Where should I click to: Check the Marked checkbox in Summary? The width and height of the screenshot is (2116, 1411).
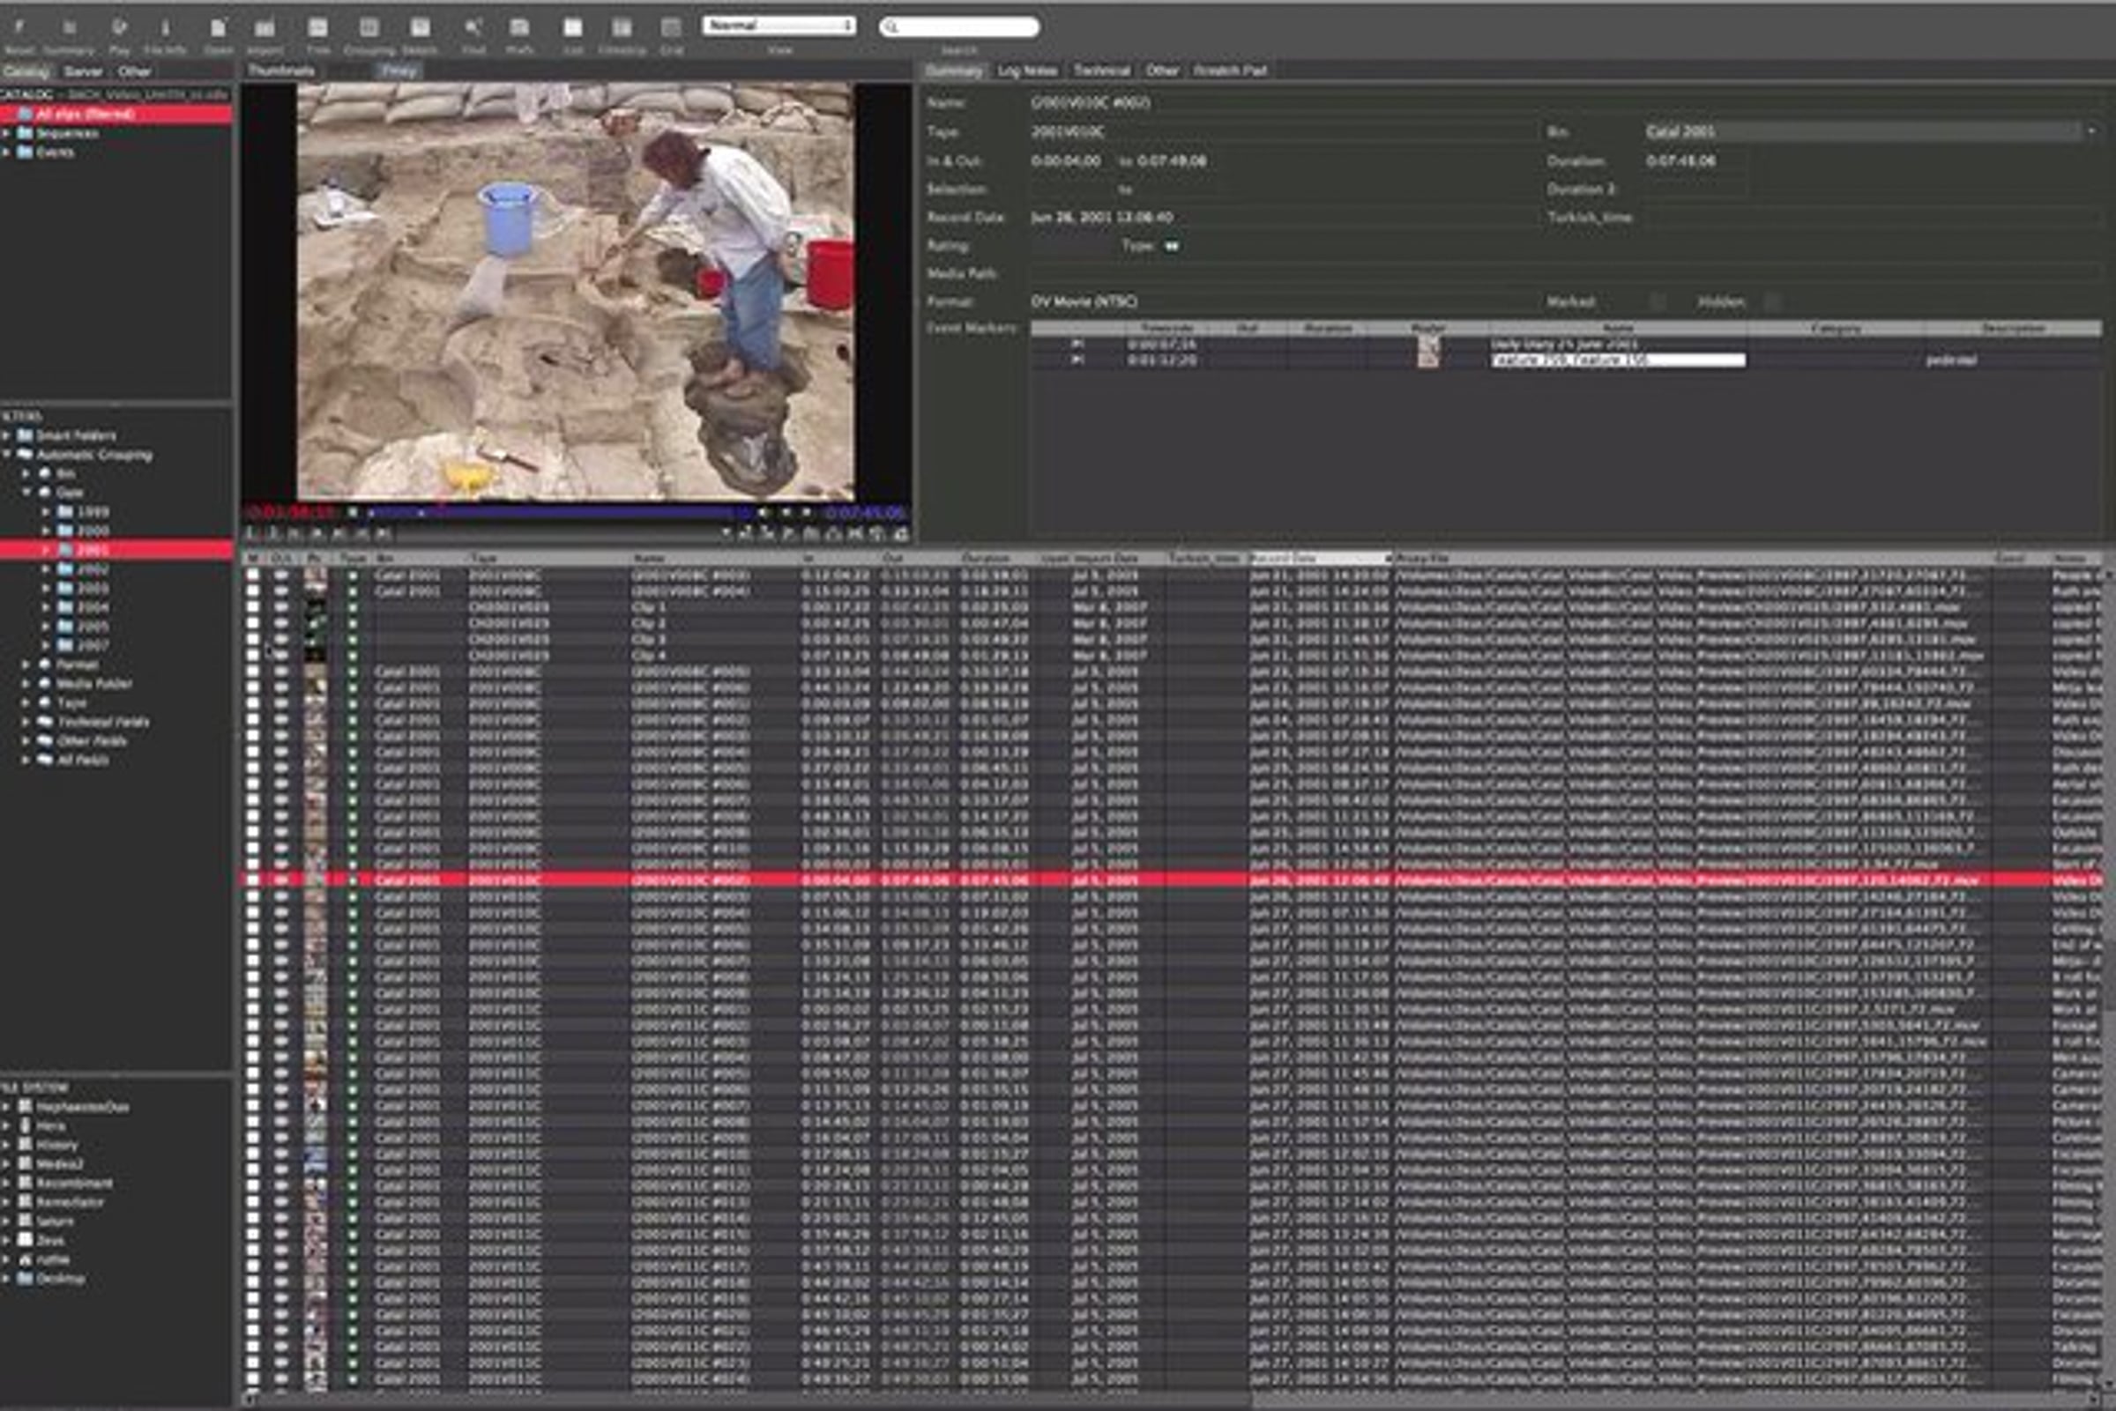pos(1658,302)
